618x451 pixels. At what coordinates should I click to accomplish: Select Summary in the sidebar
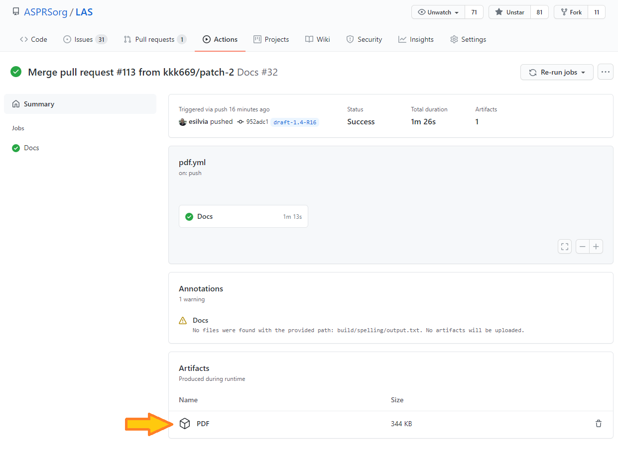pyautogui.click(x=80, y=104)
